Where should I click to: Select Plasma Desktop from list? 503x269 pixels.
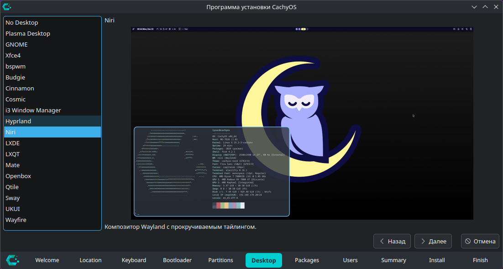(52, 33)
